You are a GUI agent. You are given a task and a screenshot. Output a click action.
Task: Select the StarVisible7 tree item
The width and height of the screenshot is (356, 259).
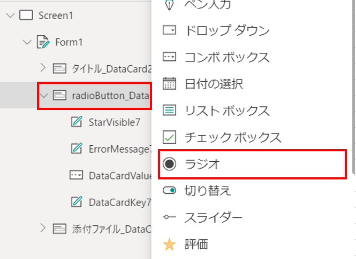point(114,122)
